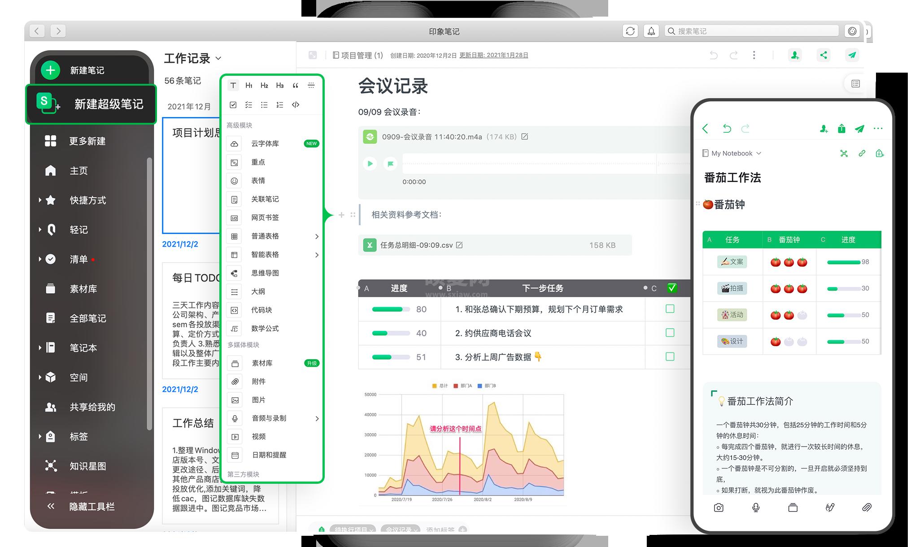Click the undo arrow in note toolbar
915x547 pixels.
pyautogui.click(x=713, y=55)
